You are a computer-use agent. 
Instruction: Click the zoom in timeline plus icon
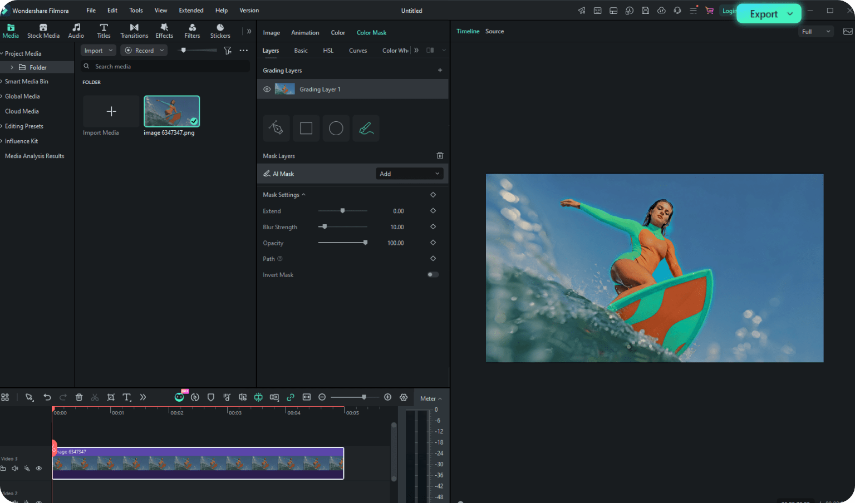pyautogui.click(x=388, y=397)
